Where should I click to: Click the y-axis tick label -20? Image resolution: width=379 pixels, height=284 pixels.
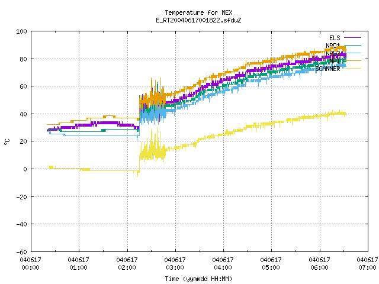tap(21, 197)
